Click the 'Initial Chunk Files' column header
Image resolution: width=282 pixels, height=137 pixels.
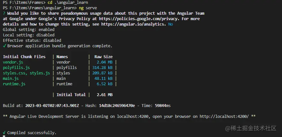click(24, 57)
